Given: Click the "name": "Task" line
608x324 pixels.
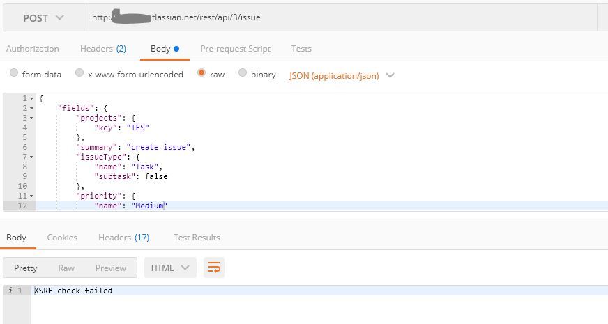Looking at the screenshot, I should (x=128, y=167).
